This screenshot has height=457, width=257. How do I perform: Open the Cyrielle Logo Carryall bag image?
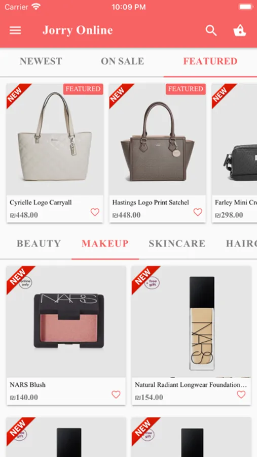[x=55, y=139]
